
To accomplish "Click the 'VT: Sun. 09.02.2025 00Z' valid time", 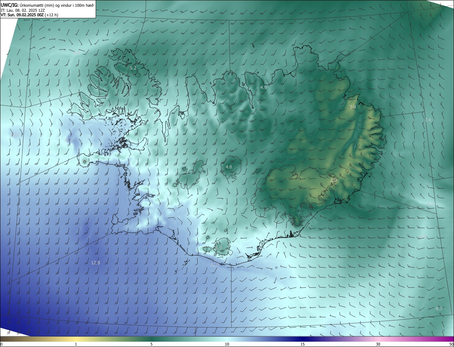I will click(x=22, y=15).
